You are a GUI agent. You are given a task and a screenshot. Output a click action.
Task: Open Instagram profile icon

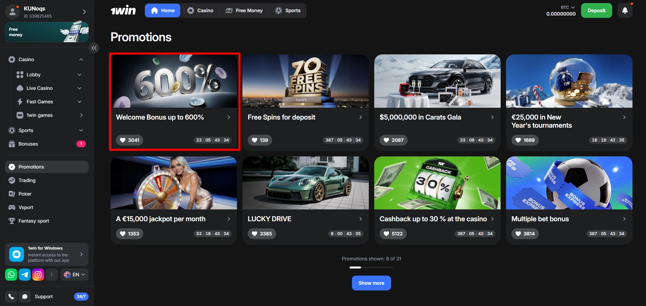coord(38,275)
